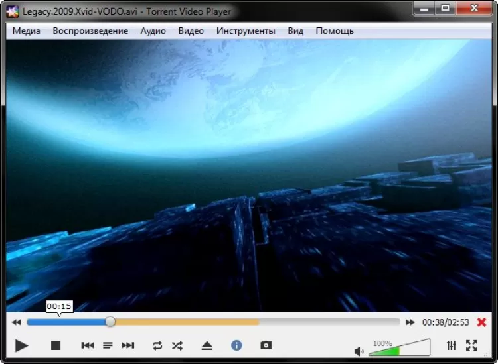Open the Видео menu
Viewport: 498px width, 364px height.
[191, 31]
